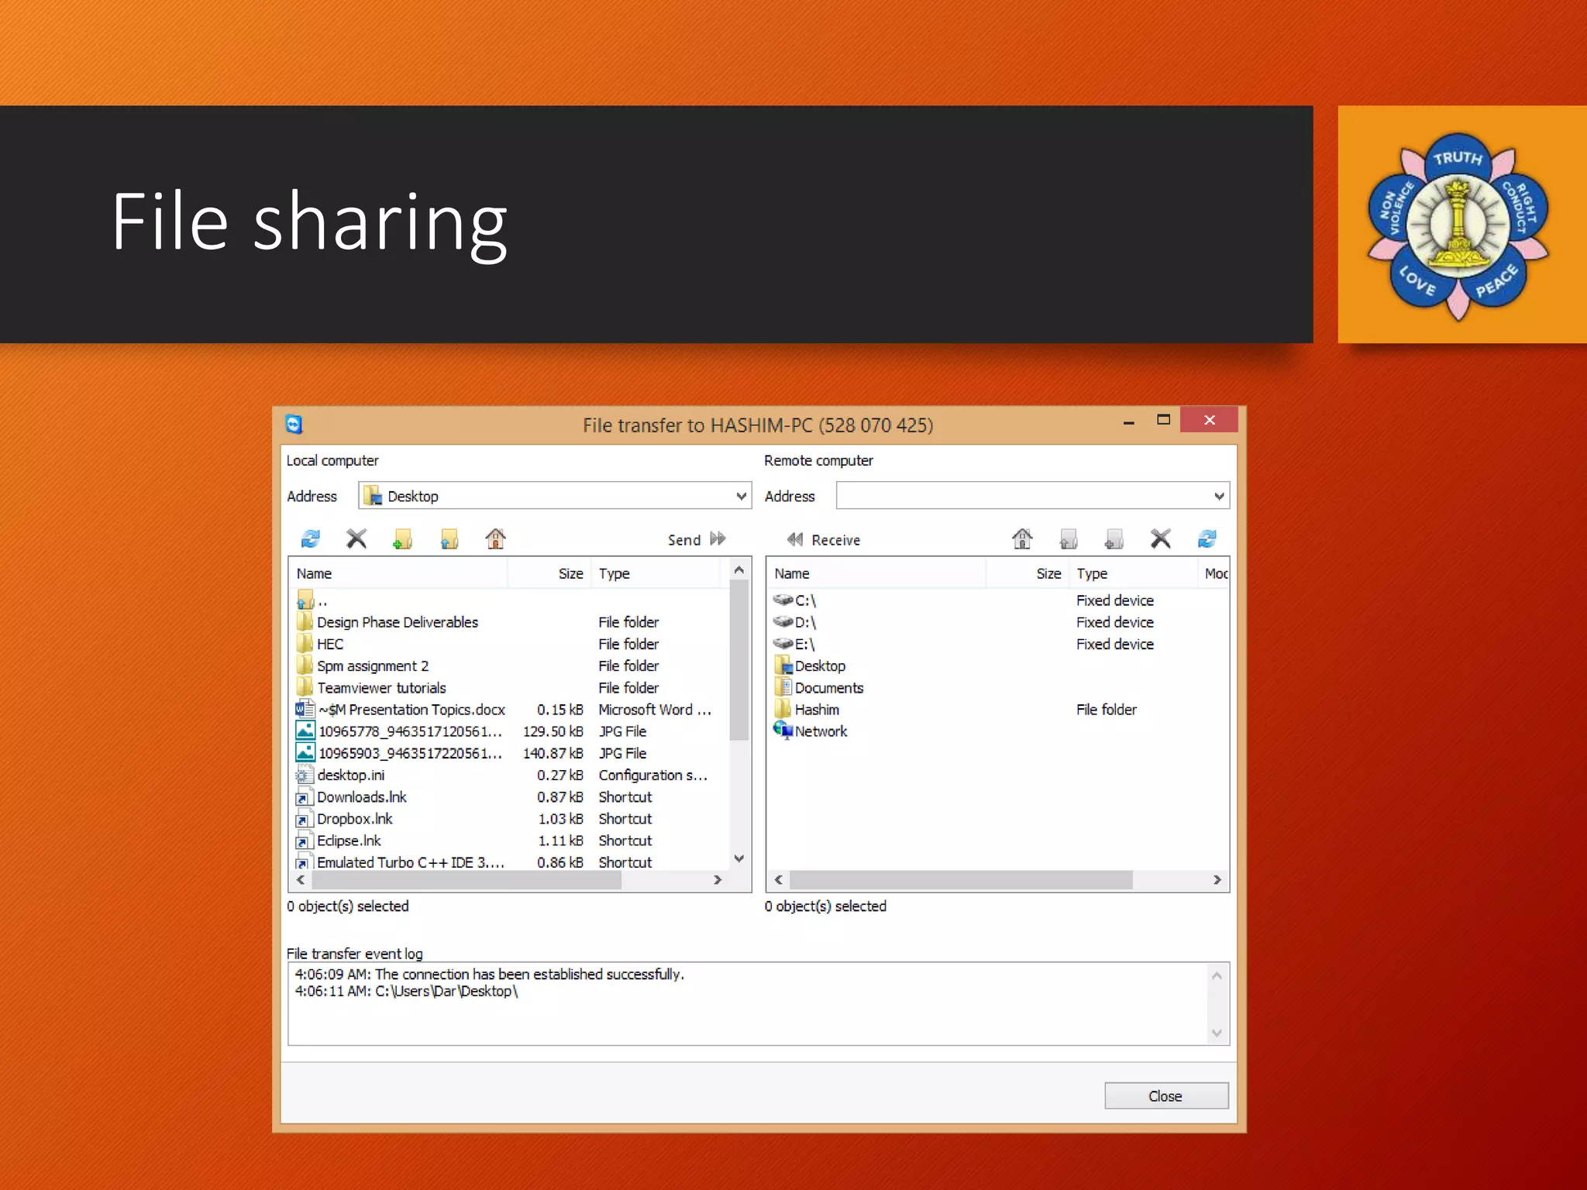Click the remote list horizontal scrollbar thumb
Screen dimensions: 1587x1190
coord(961,880)
